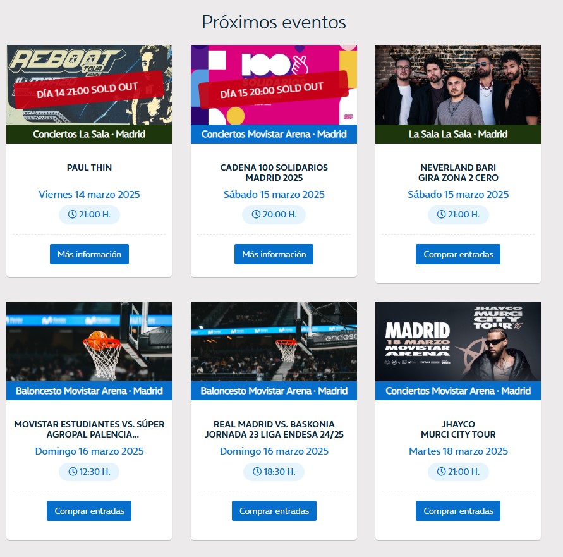Open Más información for Cadena 100 Solidarios
Image resolution: width=563 pixels, height=557 pixels.
click(274, 254)
